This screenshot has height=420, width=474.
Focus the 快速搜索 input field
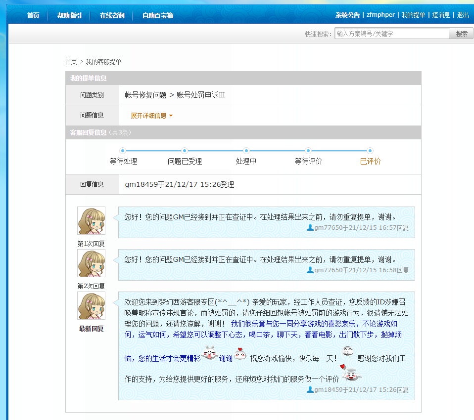coord(391,34)
